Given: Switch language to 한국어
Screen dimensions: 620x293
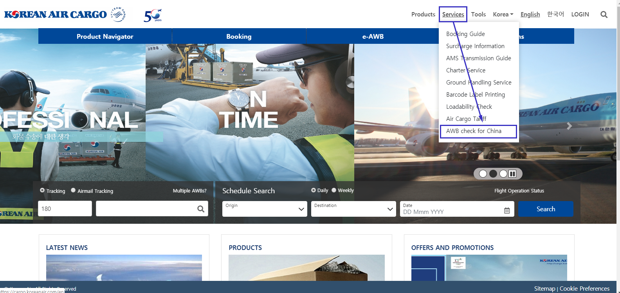Looking at the screenshot, I should tap(555, 14).
